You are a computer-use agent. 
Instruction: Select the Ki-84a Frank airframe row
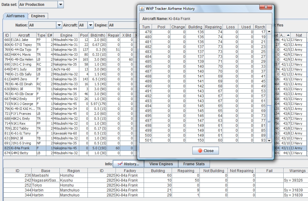70,148
